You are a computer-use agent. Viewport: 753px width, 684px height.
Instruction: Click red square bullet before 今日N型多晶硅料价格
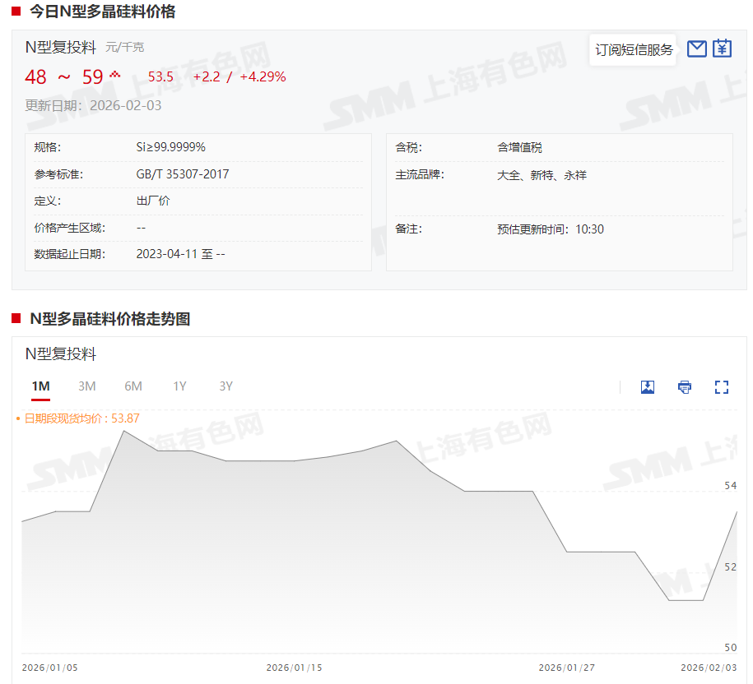click(x=16, y=12)
